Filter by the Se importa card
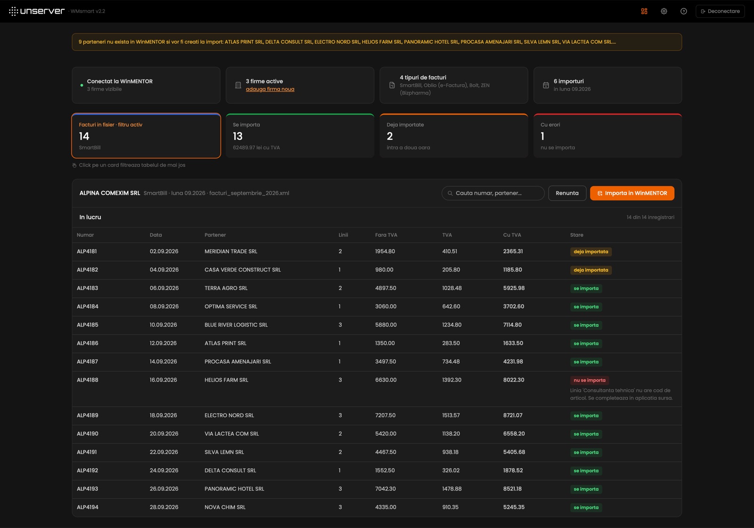754x528 pixels. 300,136
